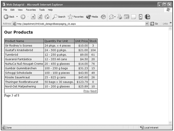The image size is (174, 131).
Task: Click scrollbar up arrow
Action: (x=170, y=29)
